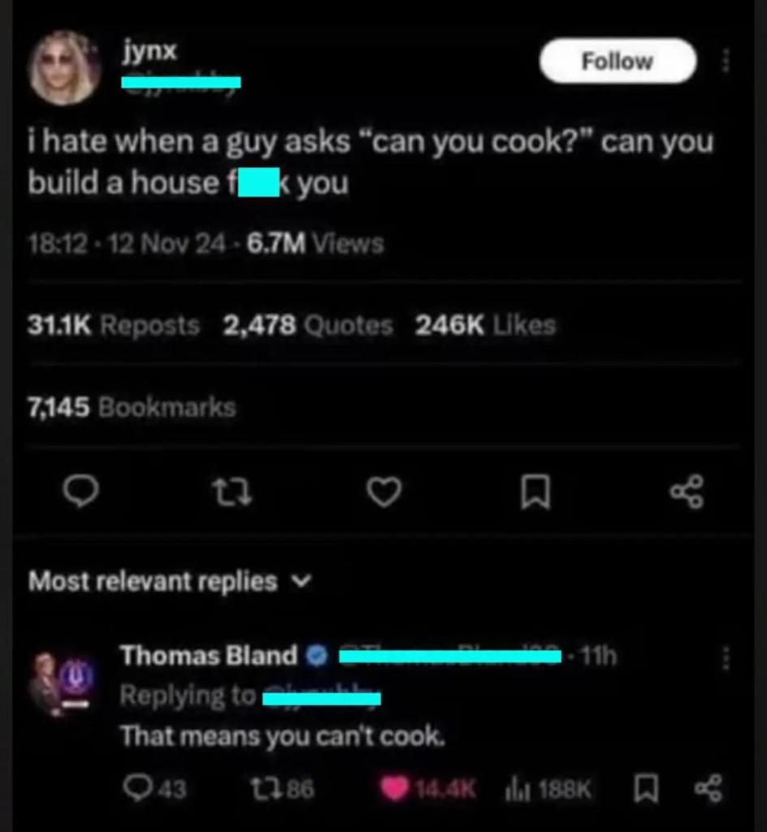Image resolution: width=767 pixels, height=832 pixels.
Task: Share Thomas Bland's reply
Action: coord(708,788)
